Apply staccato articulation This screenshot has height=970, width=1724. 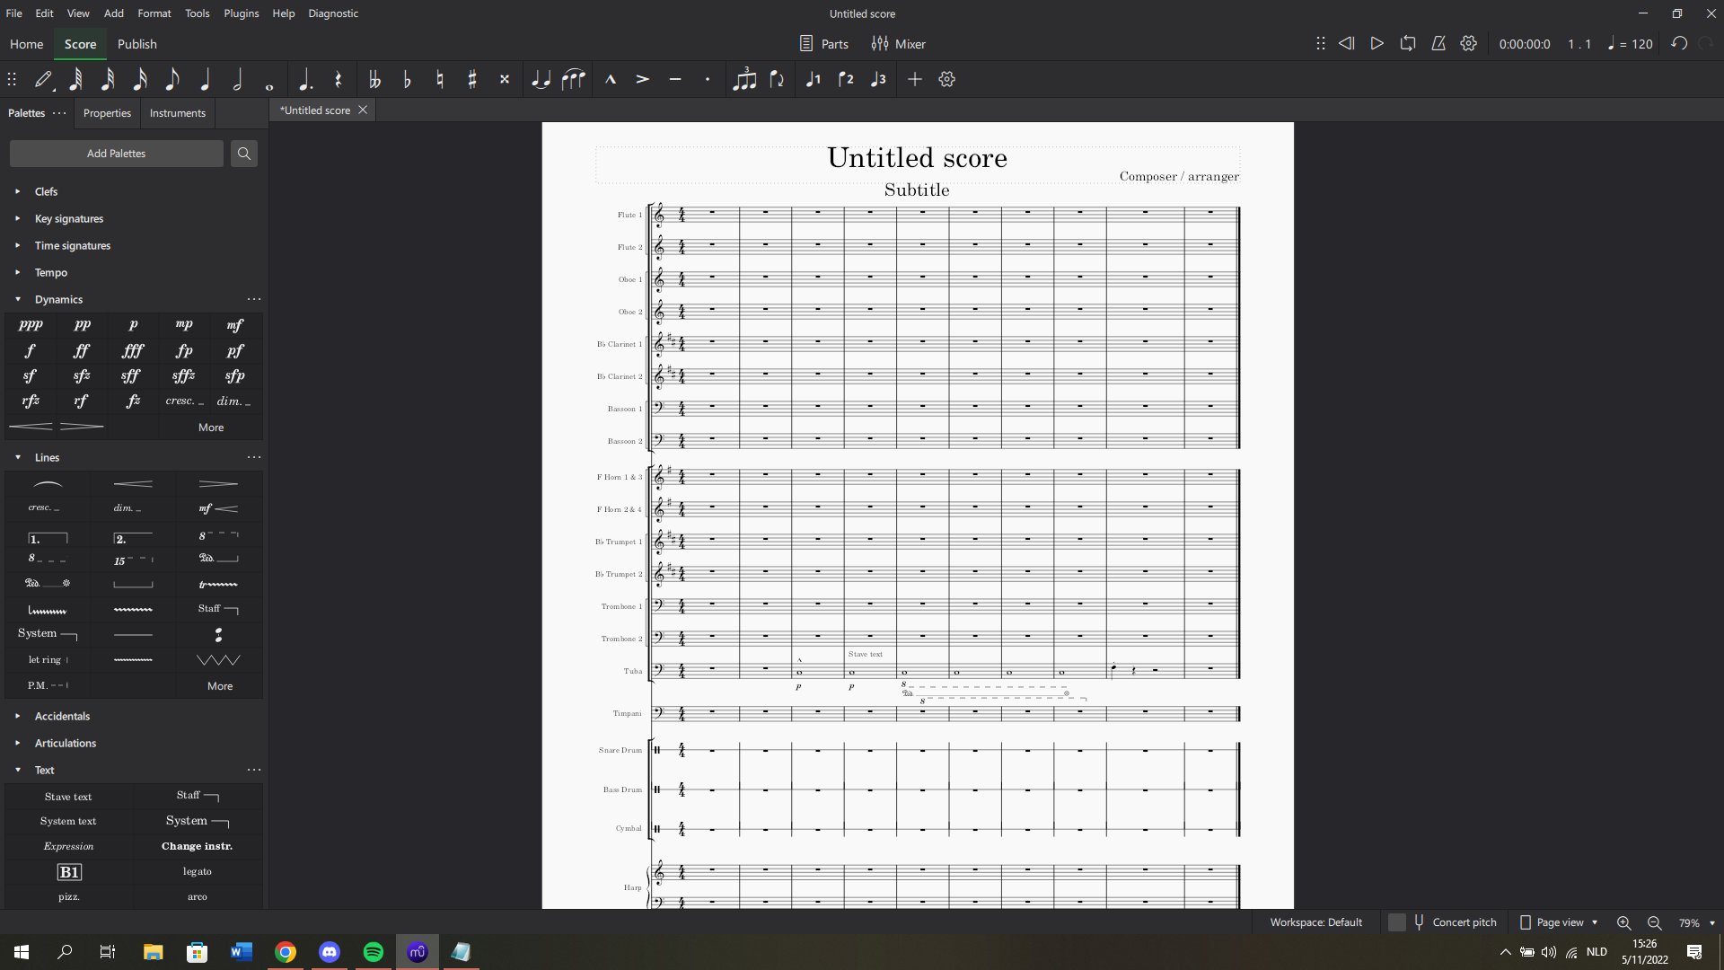(x=707, y=79)
